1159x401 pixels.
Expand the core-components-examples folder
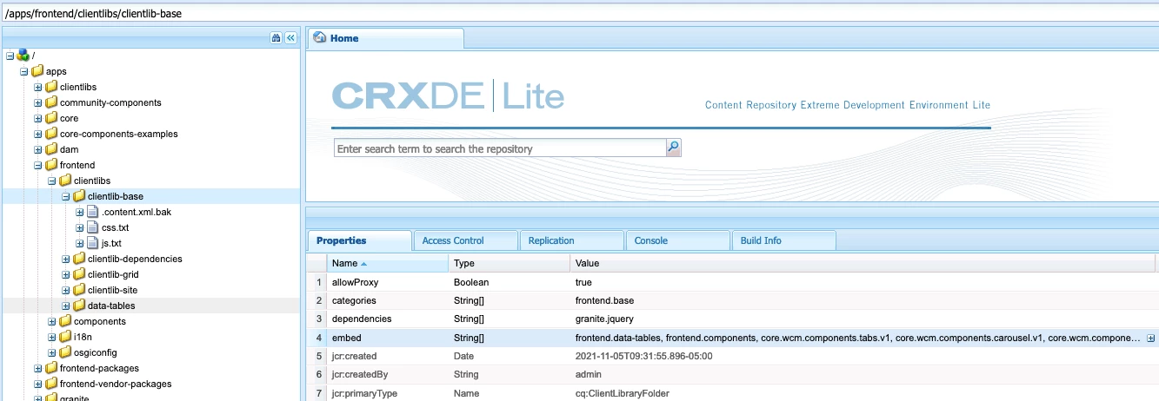coord(38,134)
